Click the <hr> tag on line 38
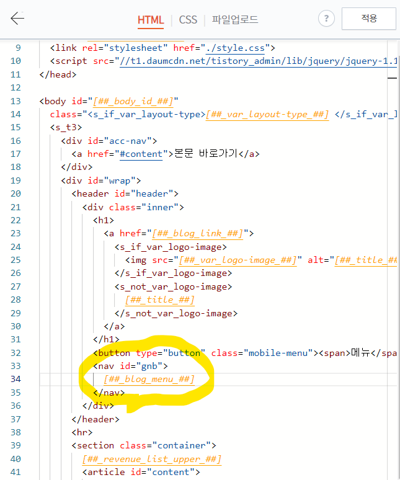 click(x=82, y=432)
